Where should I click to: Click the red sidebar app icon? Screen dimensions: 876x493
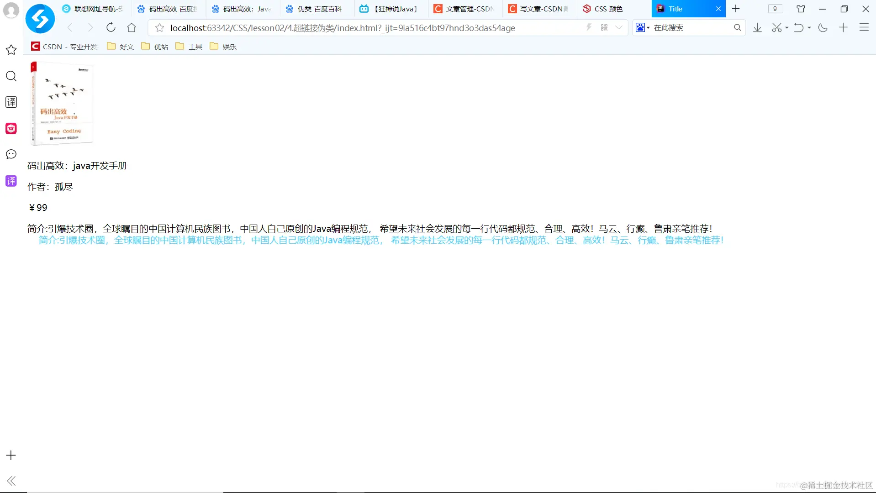pos(11,128)
